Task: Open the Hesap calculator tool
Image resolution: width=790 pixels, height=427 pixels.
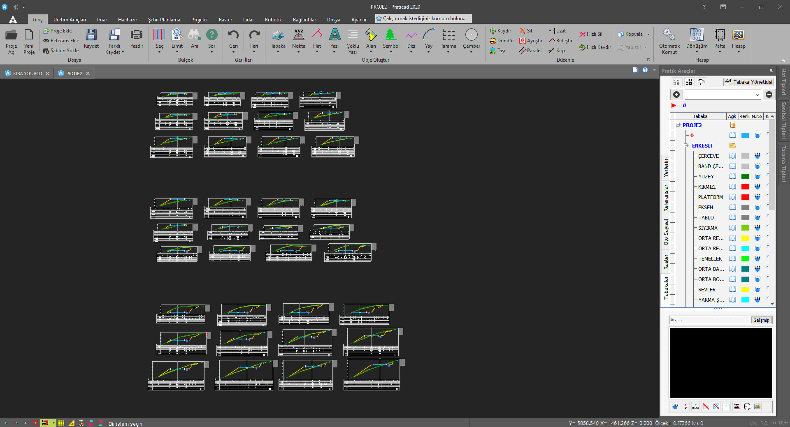Action: 738,36
